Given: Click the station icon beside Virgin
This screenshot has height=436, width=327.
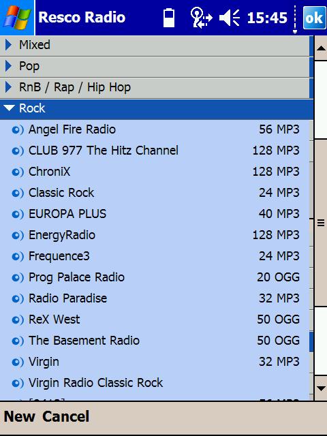Looking at the screenshot, I should point(18,362).
